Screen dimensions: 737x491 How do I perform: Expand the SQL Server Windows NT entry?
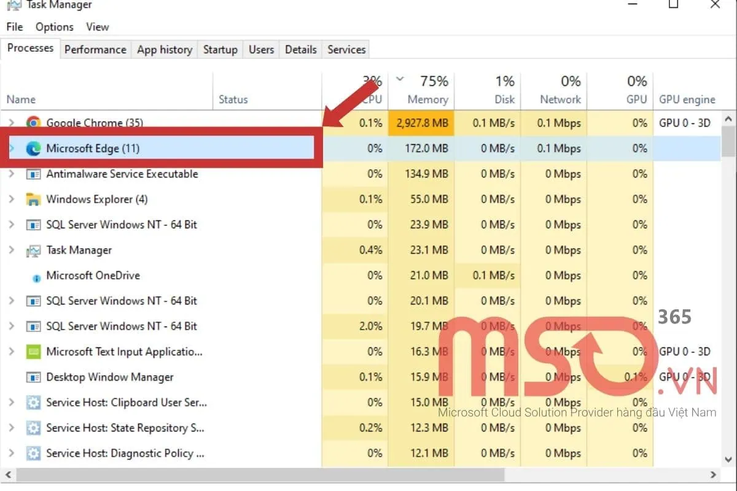[11, 225]
